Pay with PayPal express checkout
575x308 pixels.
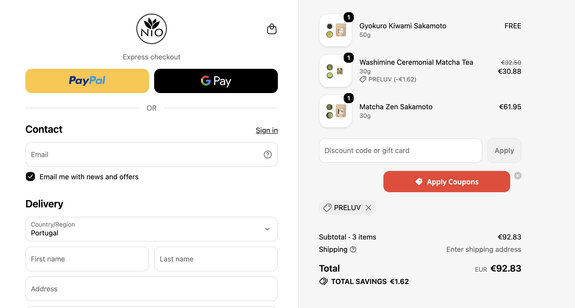pos(87,81)
